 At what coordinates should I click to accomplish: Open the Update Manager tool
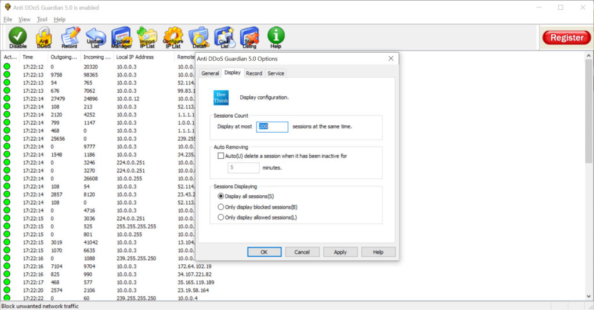[121, 38]
